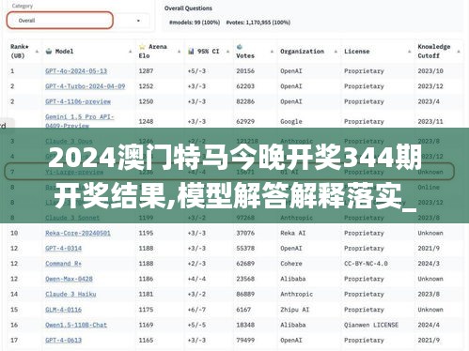The height and width of the screenshot is (351, 469).
Task: Click the bar chart icon beside 95% CI
Action: 191,52
